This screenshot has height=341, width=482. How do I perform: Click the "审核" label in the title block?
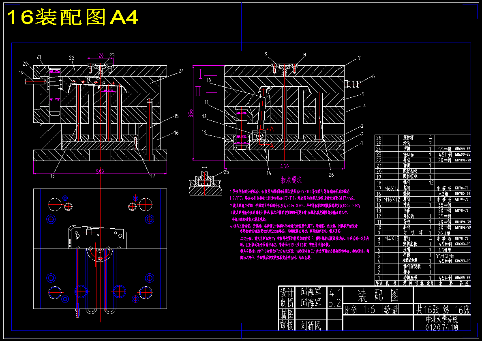pos(287,325)
